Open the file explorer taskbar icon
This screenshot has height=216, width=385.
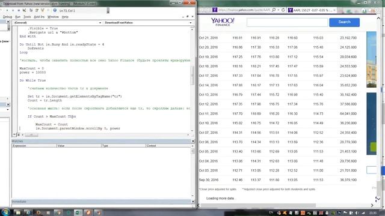tap(18, 212)
